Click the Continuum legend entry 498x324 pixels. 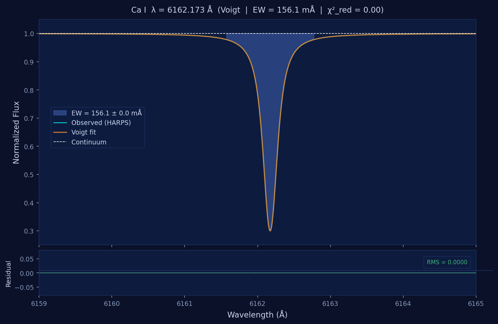80,142
